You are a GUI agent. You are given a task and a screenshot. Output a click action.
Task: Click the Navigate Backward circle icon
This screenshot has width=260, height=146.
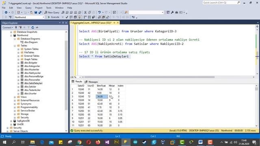(6, 13)
